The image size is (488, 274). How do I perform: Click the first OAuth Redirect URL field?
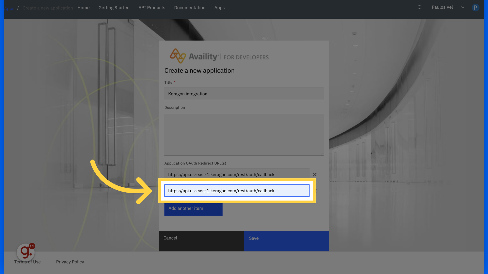click(237, 175)
